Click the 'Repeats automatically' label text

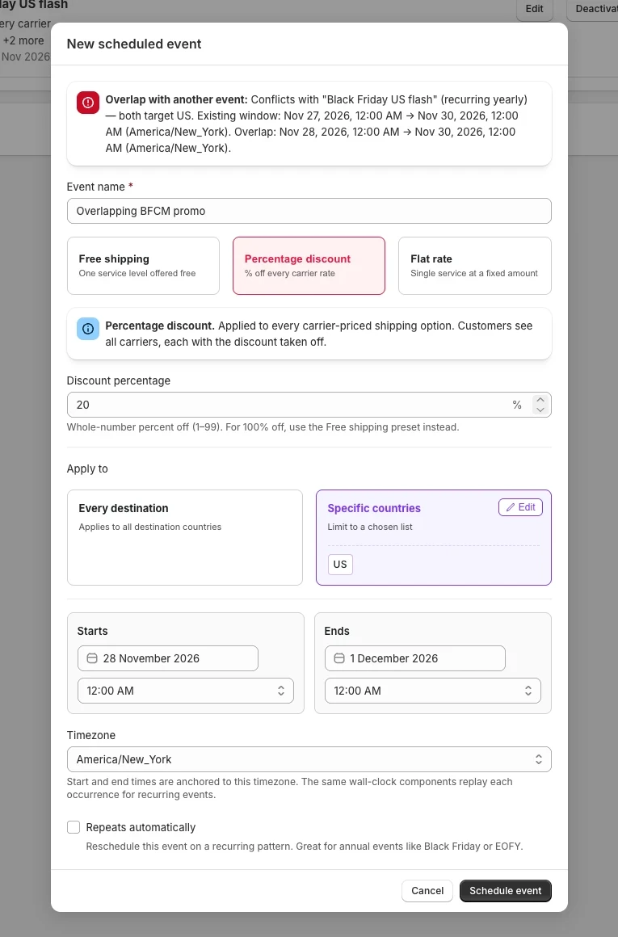tap(141, 828)
